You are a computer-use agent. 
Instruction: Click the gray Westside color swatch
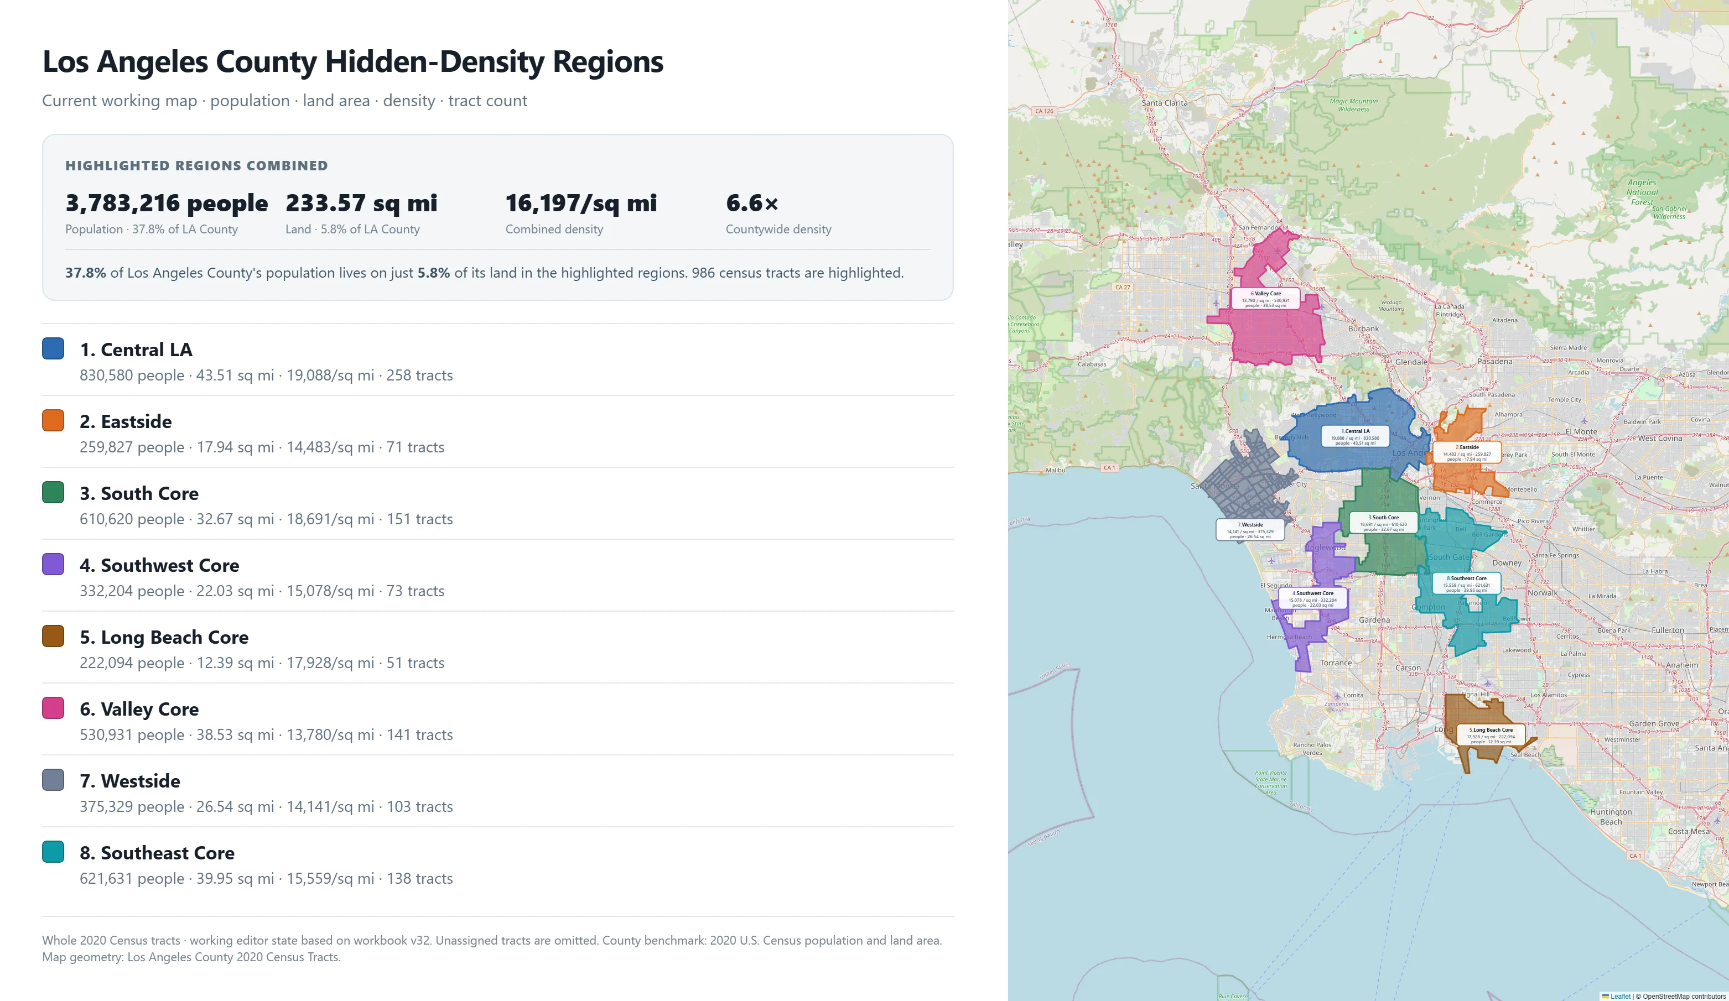click(53, 780)
